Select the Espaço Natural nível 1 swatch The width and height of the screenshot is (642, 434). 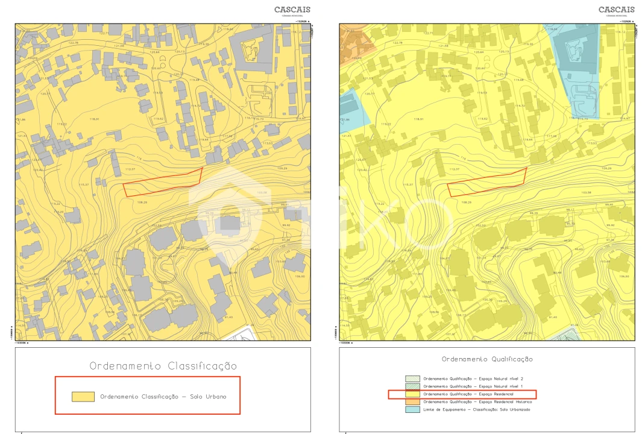[412, 386]
